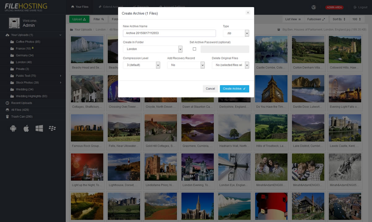Click the drive icon beside All Files
Viewport: 372px width, 222px height.
click(7, 110)
